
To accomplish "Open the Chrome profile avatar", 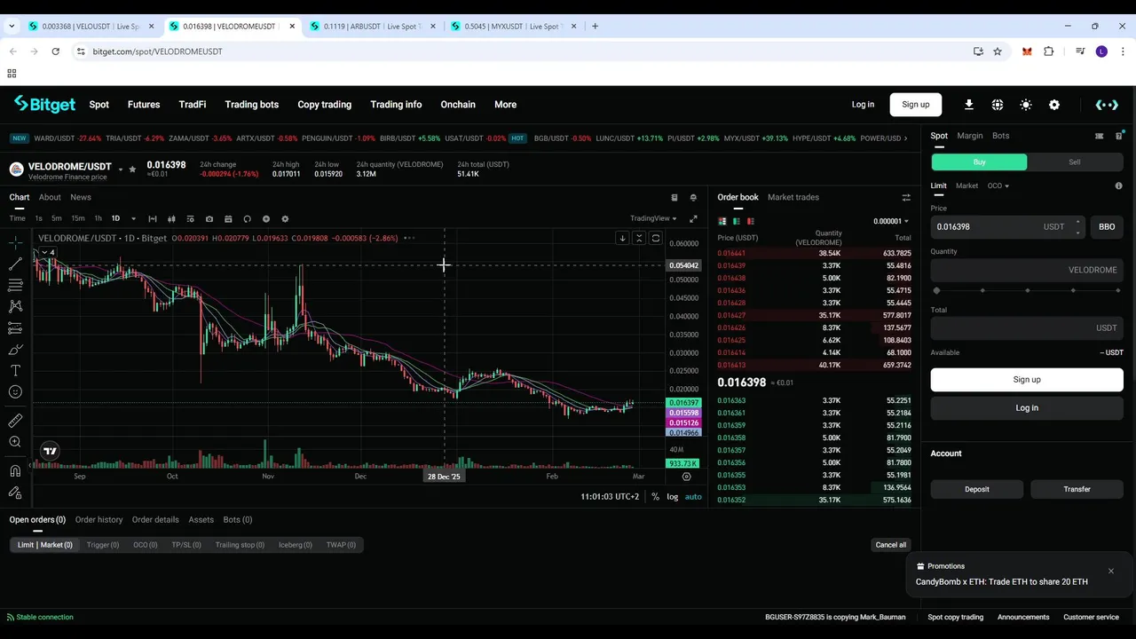I will pos(1101,51).
